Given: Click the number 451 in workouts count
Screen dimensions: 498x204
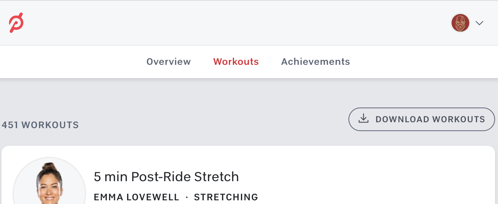Looking at the screenshot, I should (x=10, y=125).
